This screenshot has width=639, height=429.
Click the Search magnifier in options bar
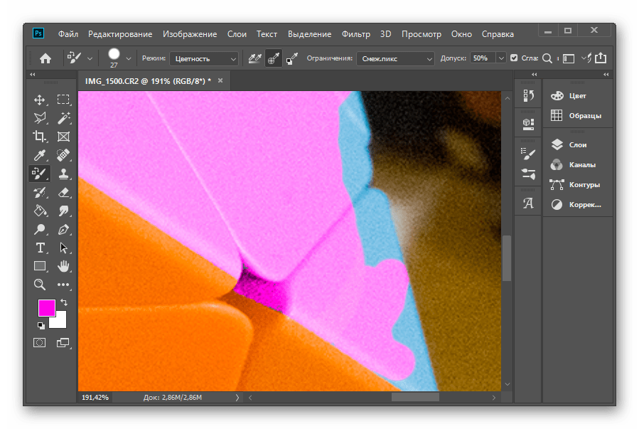(547, 58)
